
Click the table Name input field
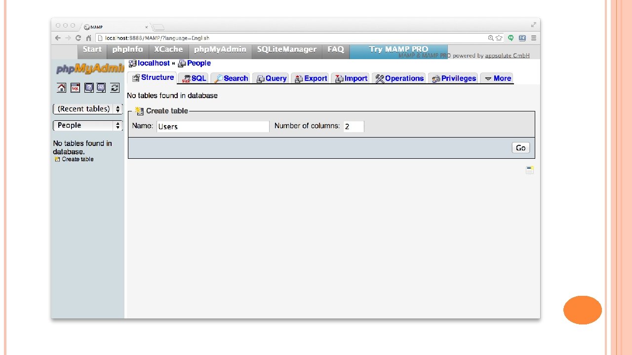[x=213, y=126]
